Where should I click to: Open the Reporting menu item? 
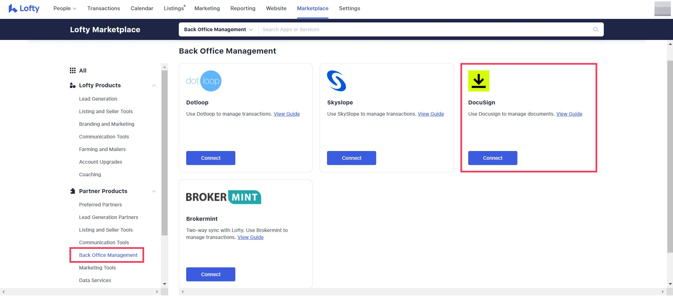click(x=243, y=8)
